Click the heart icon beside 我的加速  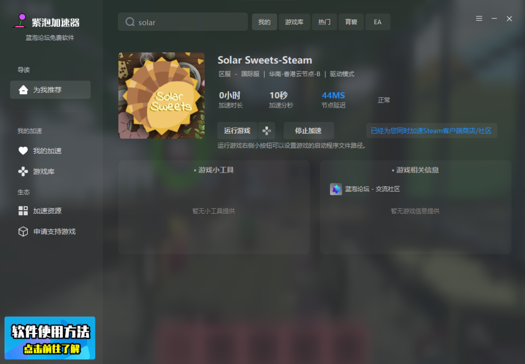coord(23,151)
